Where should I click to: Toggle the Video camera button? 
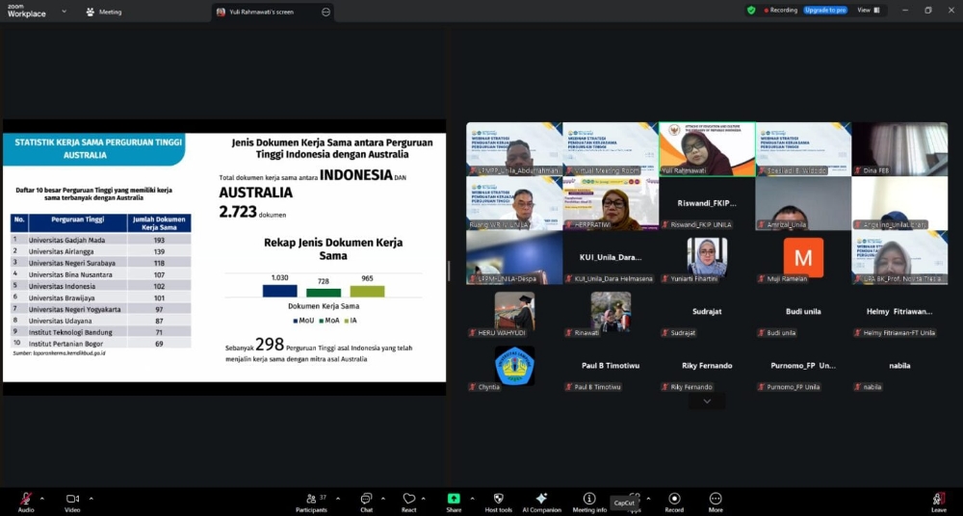72,501
